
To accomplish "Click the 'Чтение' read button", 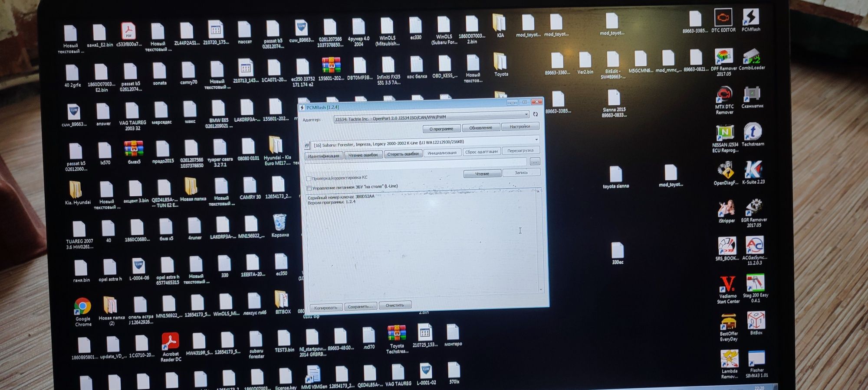I will (x=482, y=174).
